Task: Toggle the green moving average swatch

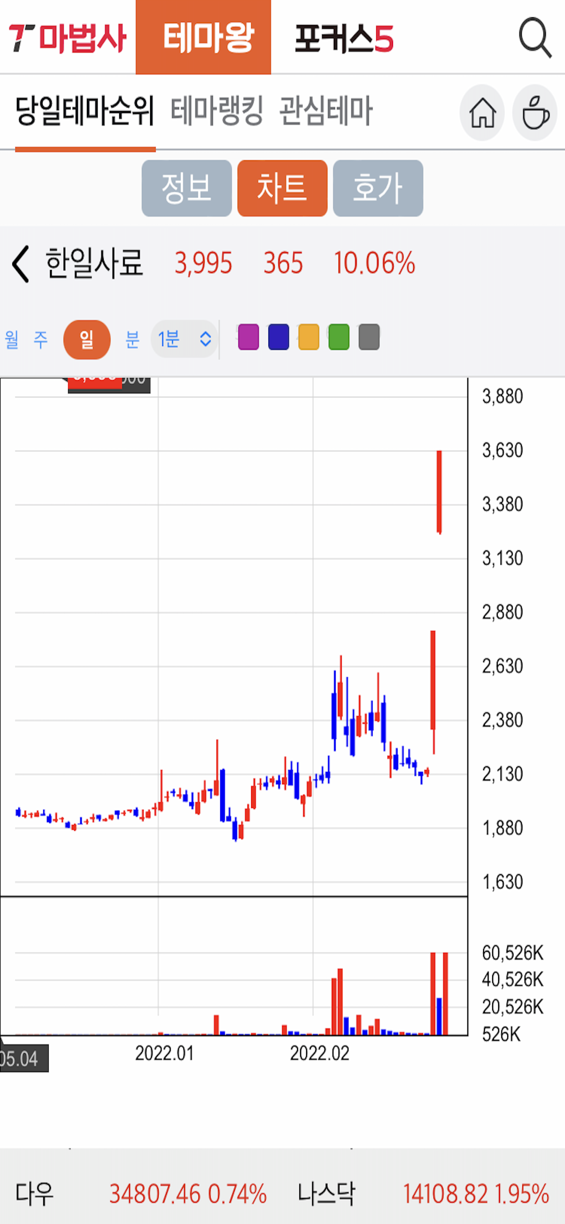Action: pos(339,337)
